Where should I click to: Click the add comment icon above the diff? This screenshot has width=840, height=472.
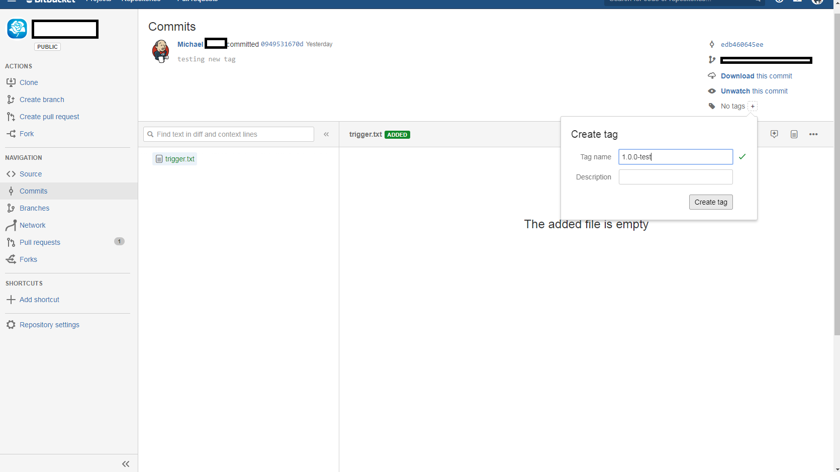pos(774,134)
